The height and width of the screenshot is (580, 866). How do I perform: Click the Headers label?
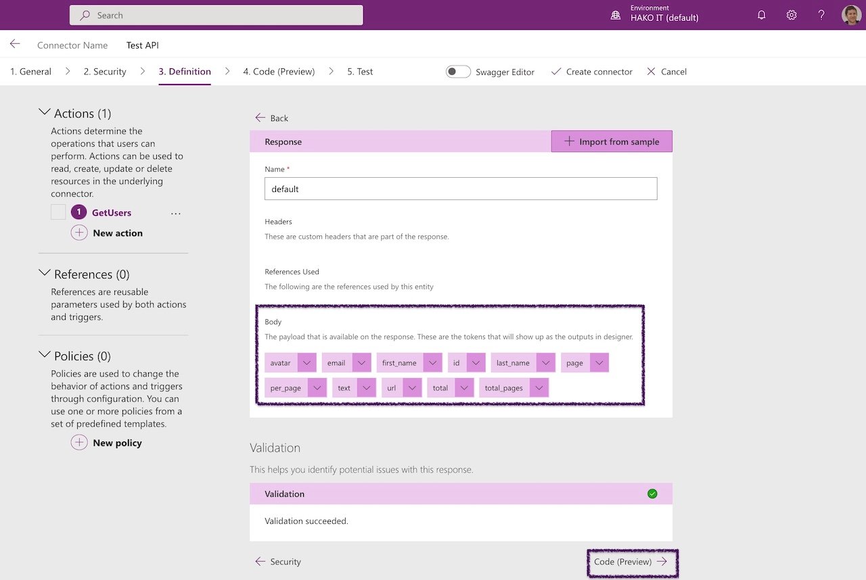point(278,222)
